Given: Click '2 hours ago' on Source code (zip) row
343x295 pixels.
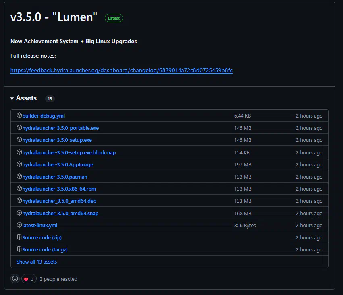Looking at the screenshot, I should pyautogui.click(x=309, y=237).
